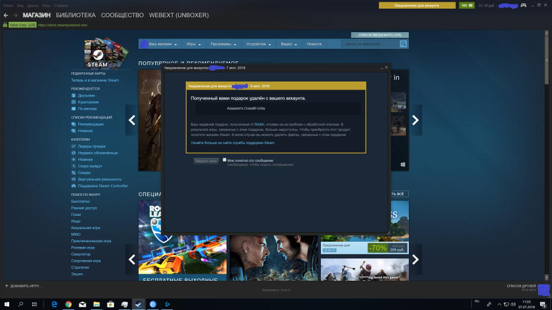The height and width of the screenshot is (310, 552).
Task: Click the RASH sender name link
Action: (x=259, y=125)
